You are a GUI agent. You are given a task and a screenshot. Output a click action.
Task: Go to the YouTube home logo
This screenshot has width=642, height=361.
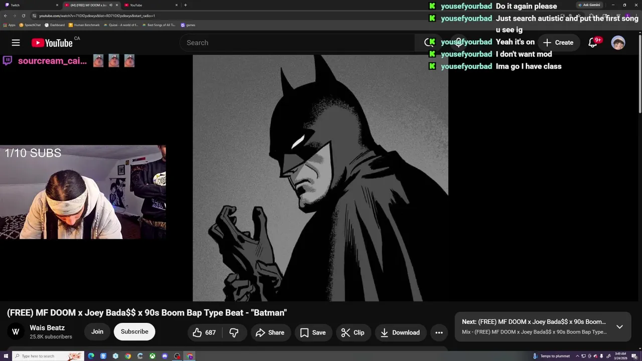(52, 43)
